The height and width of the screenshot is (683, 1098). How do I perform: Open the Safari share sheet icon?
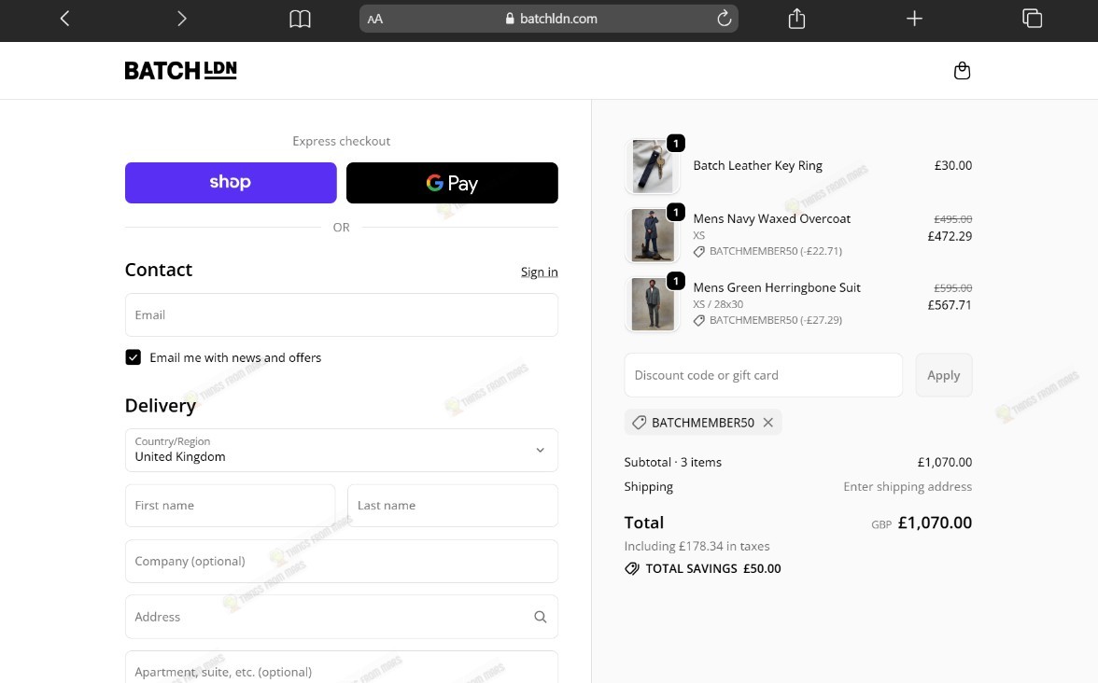coord(797,19)
